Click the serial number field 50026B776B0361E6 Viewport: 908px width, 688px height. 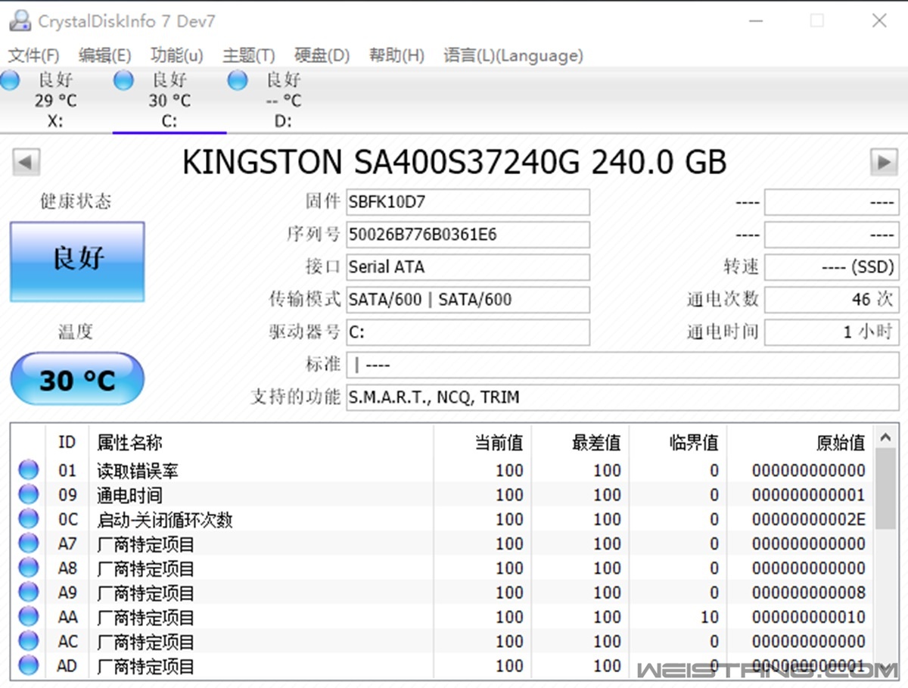coord(468,235)
